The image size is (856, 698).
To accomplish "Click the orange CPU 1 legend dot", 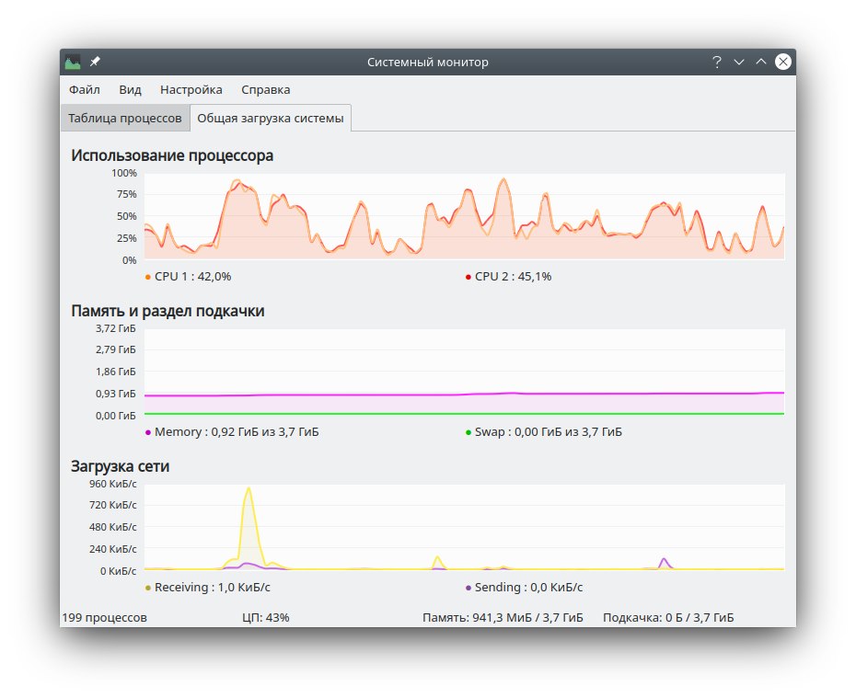I will click(x=148, y=277).
